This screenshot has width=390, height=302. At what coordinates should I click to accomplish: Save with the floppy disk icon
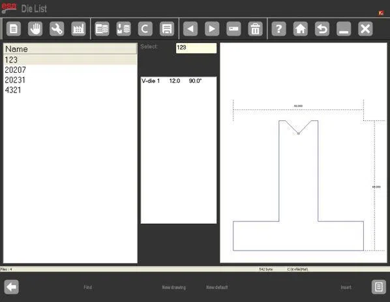click(167, 29)
